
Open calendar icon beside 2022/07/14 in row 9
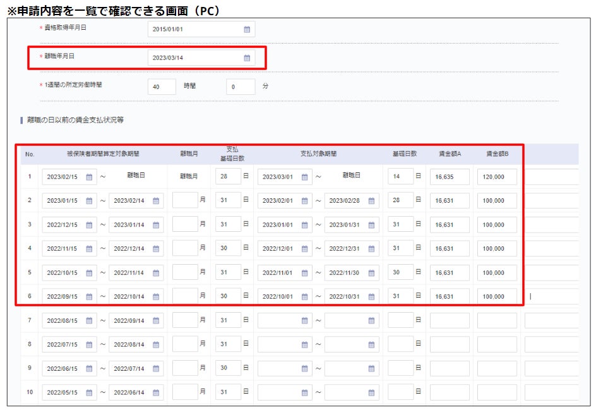[x=156, y=368]
